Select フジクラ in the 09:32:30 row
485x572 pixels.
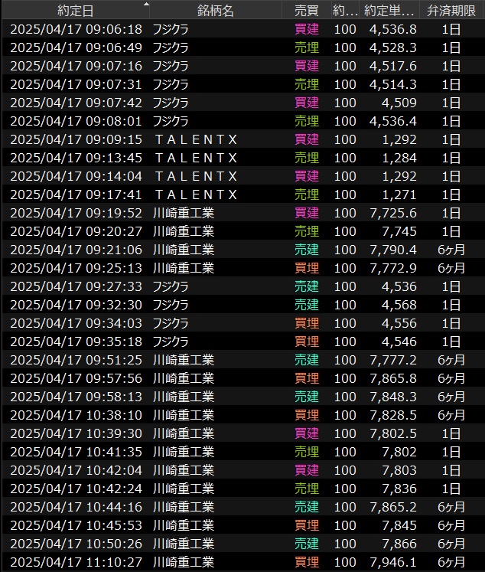click(171, 305)
